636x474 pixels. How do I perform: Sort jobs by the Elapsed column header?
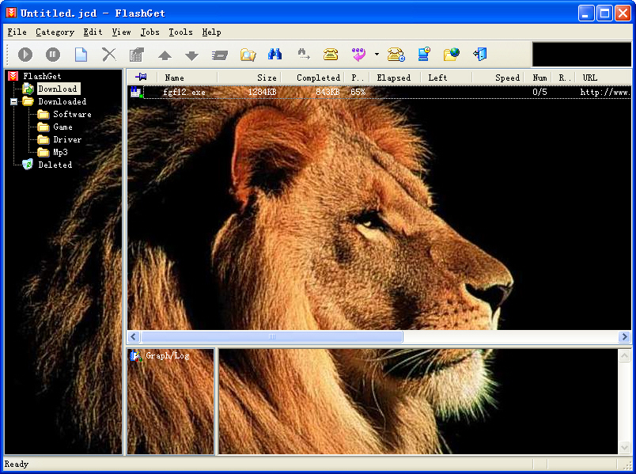tap(393, 78)
